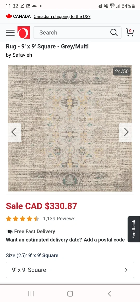Image resolution: width=140 pixels, height=302 pixels.
Task: Tap the Canadian maple leaf flag
Action: pyautogui.click(x=9, y=16)
